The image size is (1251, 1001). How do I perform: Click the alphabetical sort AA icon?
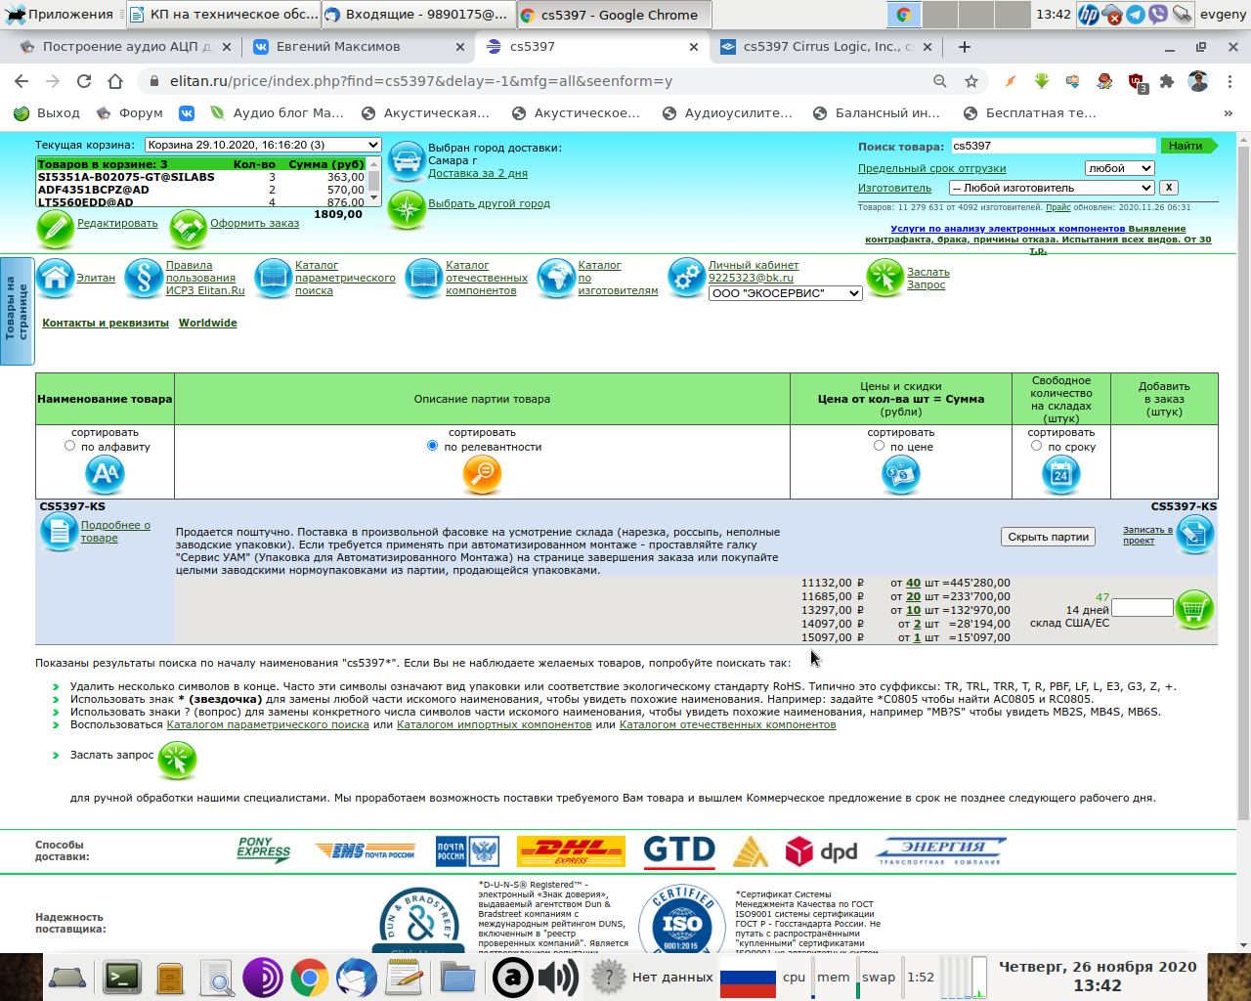(105, 474)
